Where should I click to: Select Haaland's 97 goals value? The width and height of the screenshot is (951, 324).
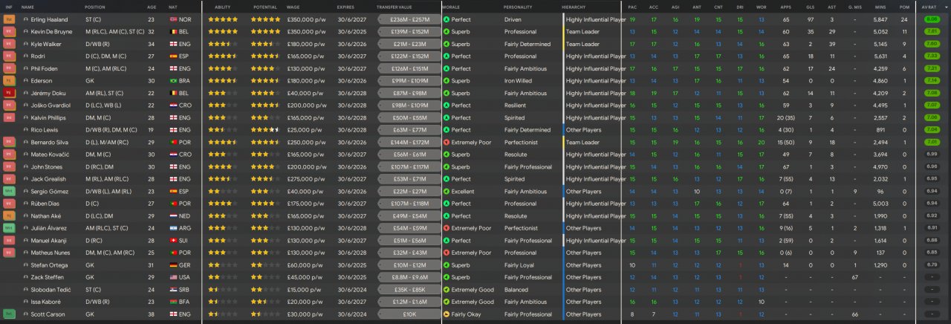click(x=811, y=19)
